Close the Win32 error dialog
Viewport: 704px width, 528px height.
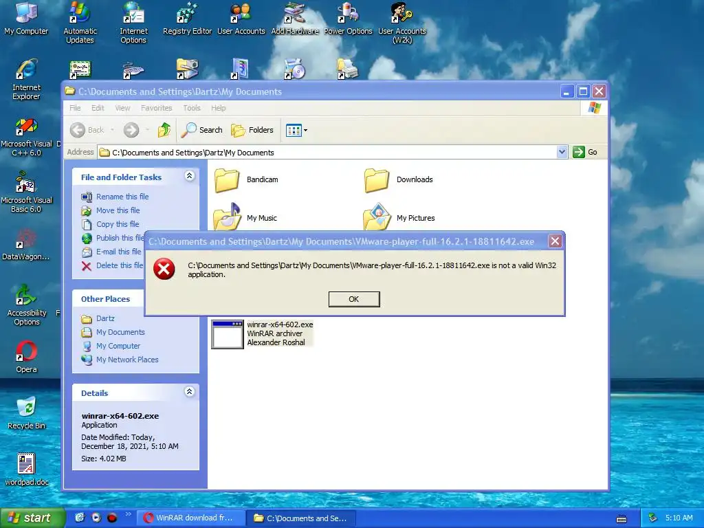coord(555,241)
